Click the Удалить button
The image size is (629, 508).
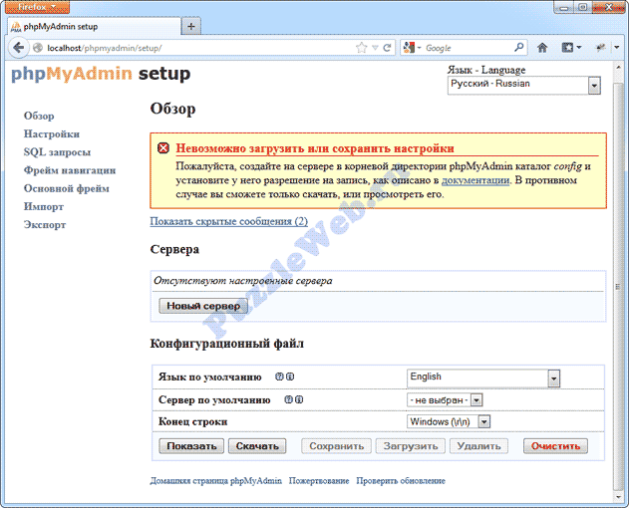478,446
